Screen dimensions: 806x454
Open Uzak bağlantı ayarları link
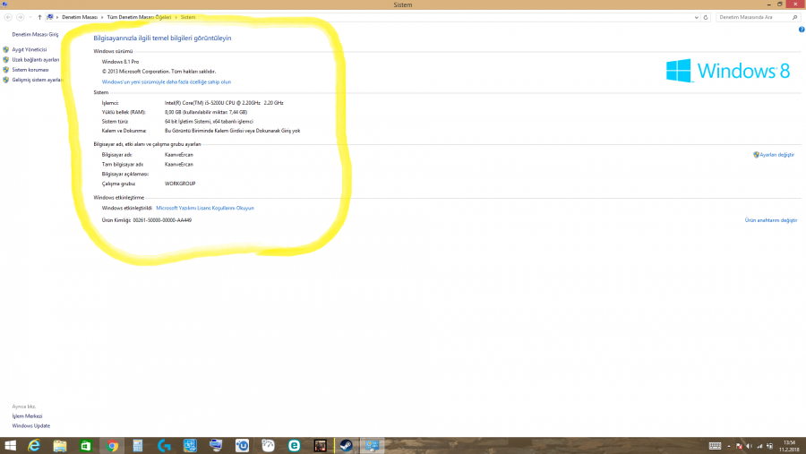coord(36,60)
